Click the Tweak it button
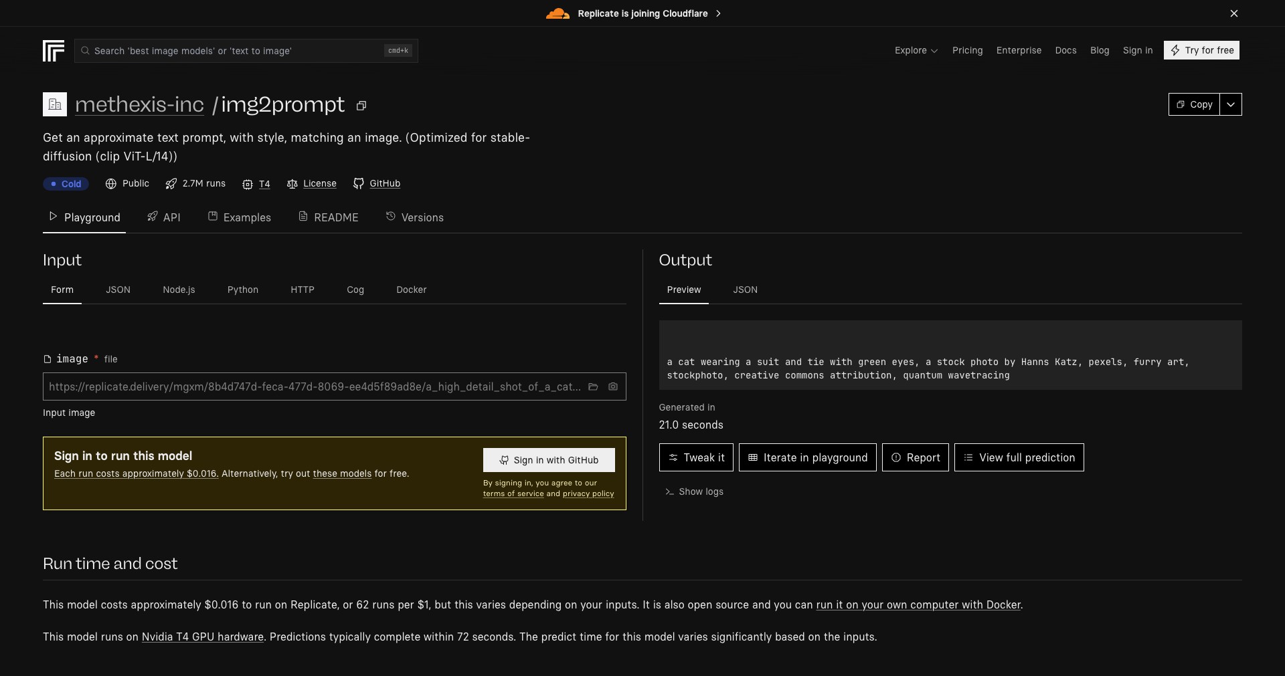 pyautogui.click(x=696, y=457)
